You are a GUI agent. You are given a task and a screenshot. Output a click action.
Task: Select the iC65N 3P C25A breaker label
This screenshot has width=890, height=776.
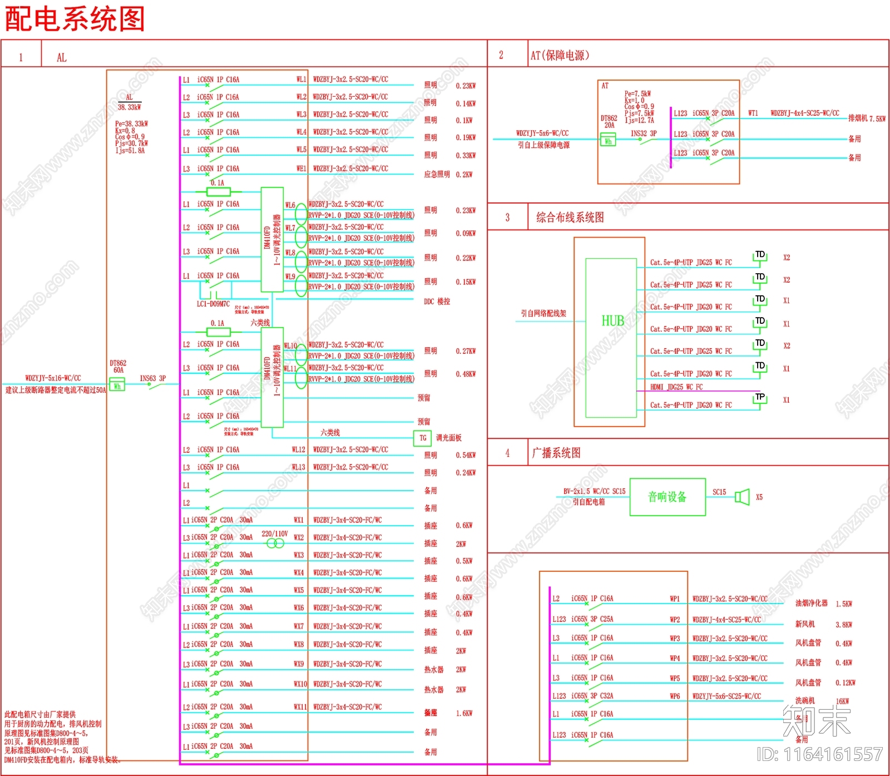click(592, 619)
